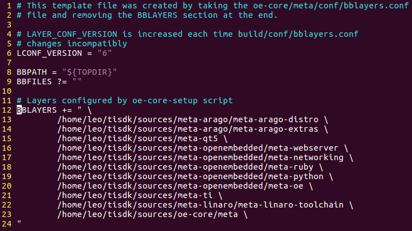The height and width of the screenshot is (231, 412).
Task: Click the meta-webserver layer entry
Action: (x=198, y=148)
